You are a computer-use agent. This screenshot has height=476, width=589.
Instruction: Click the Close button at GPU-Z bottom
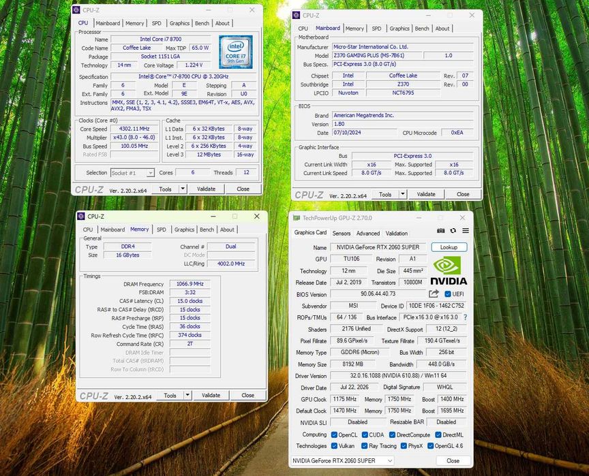pyautogui.click(x=453, y=460)
